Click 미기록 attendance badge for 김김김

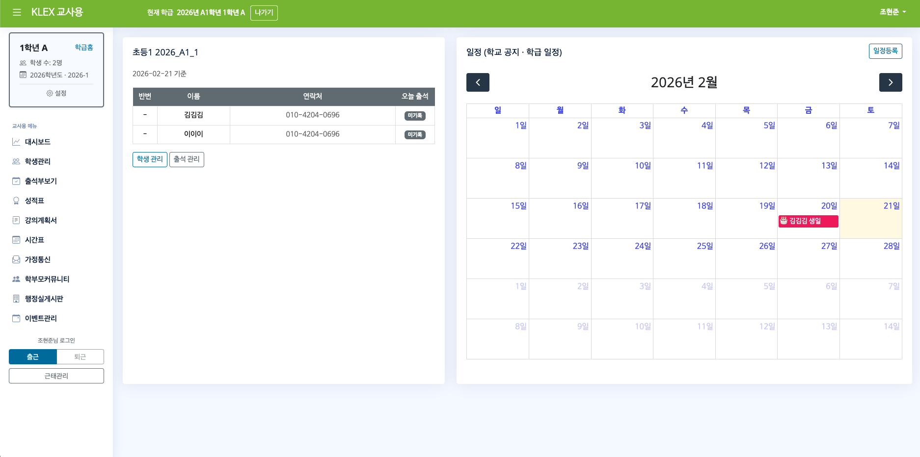tap(415, 116)
